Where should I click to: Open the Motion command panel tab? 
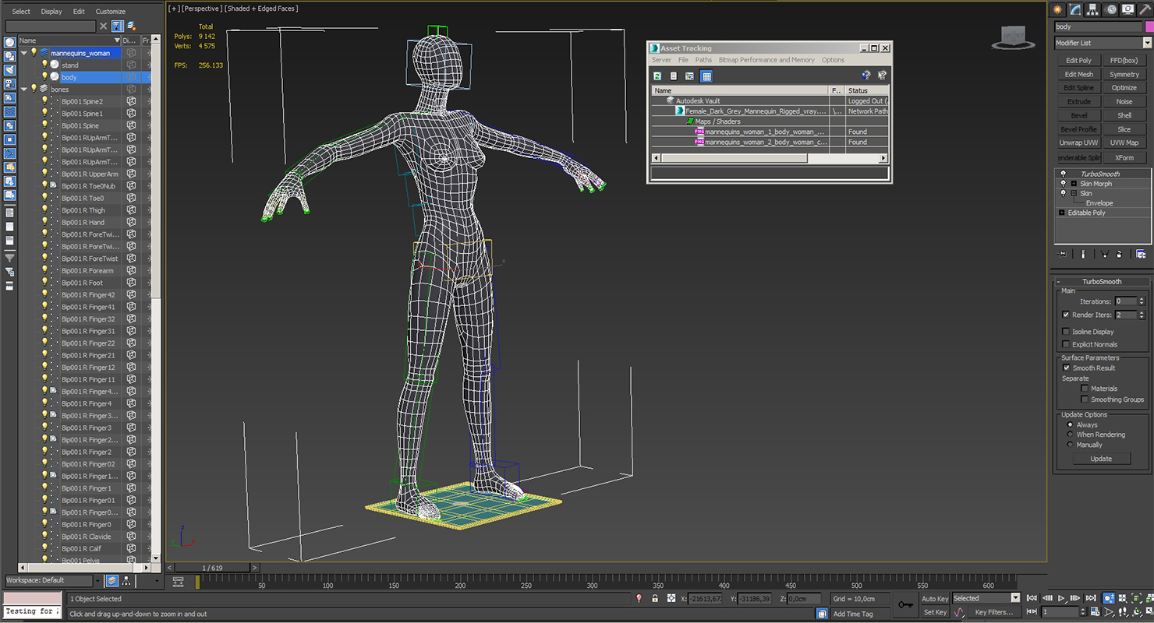tap(1111, 9)
